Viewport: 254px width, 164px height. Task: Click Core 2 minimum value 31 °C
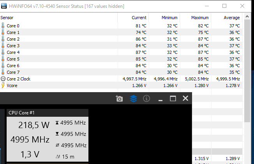click(172, 39)
